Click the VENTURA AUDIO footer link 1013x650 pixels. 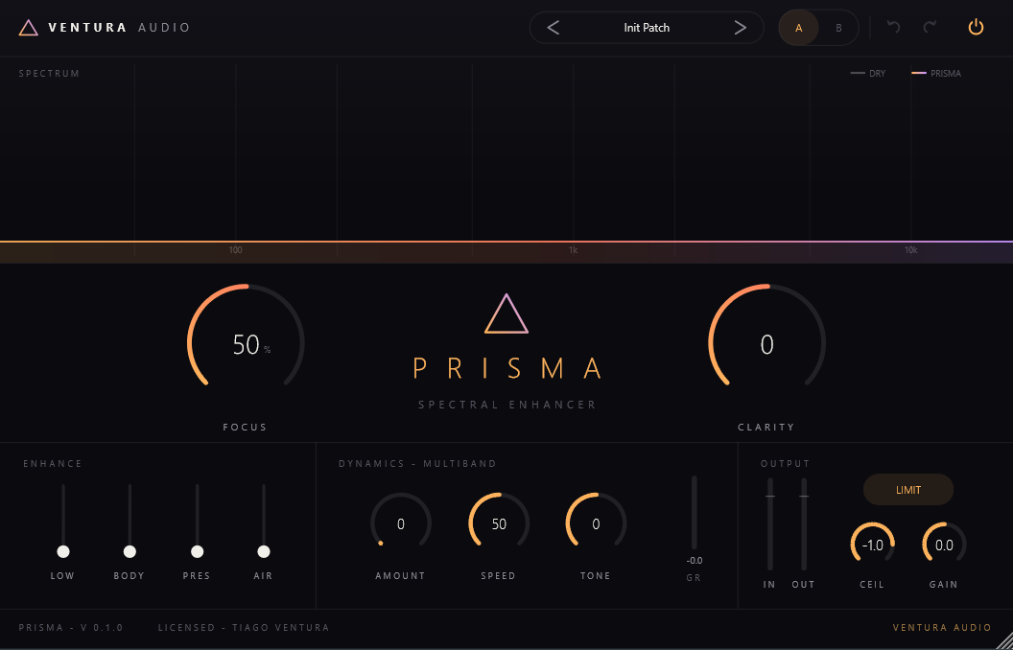click(943, 627)
